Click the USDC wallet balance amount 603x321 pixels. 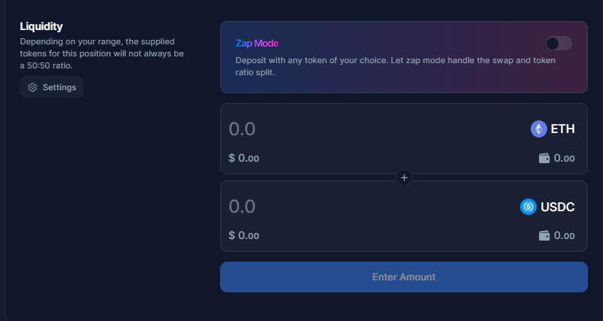[565, 235]
